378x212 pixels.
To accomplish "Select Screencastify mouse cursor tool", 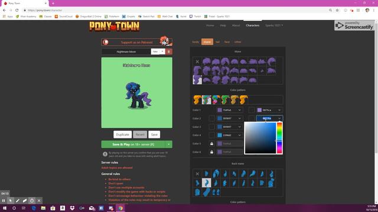I will coord(11,200).
